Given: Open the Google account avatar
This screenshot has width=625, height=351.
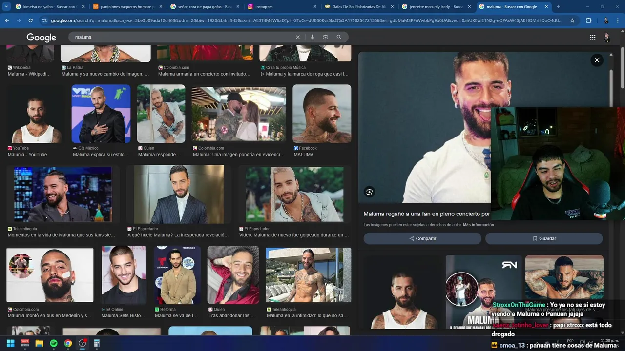Looking at the screenshot, I should [x=607, y=38].
